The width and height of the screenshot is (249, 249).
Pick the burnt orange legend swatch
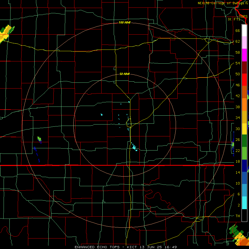[244, 92]
